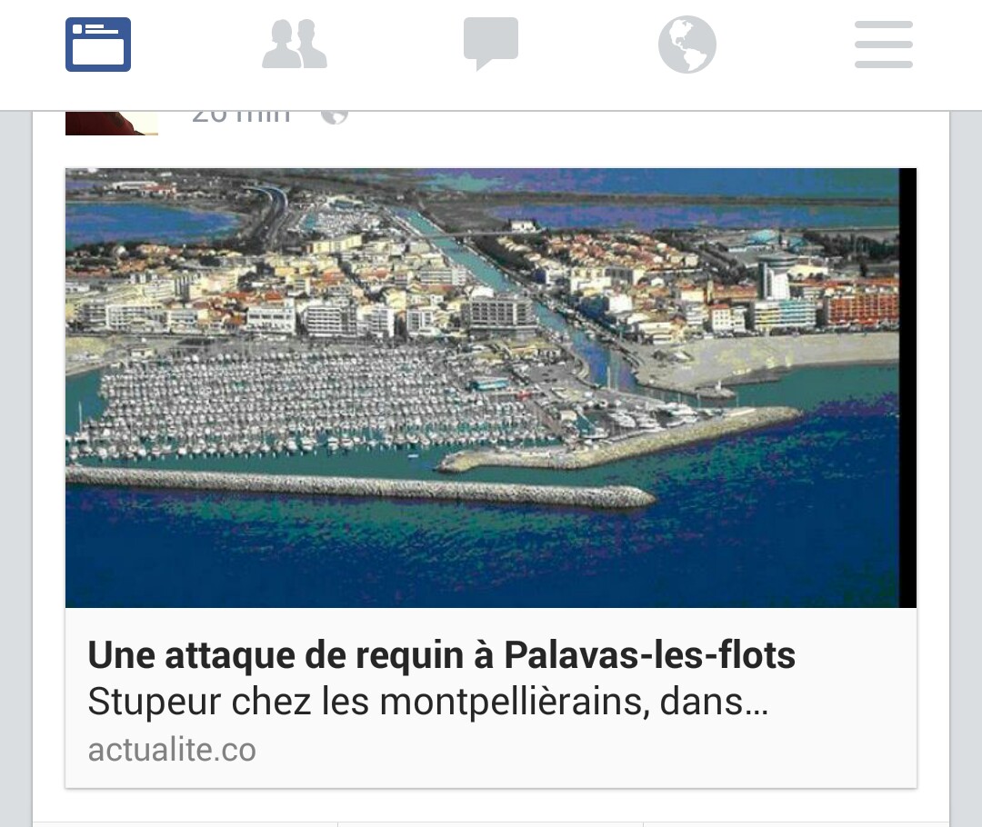Click the actualite.co source domain
The height and width of the screenshot is (827, 982).
172,750
